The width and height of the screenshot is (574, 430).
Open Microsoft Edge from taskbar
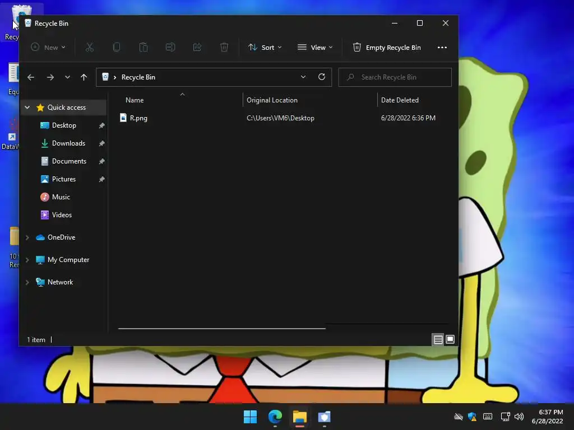click(x=275, y=417)
